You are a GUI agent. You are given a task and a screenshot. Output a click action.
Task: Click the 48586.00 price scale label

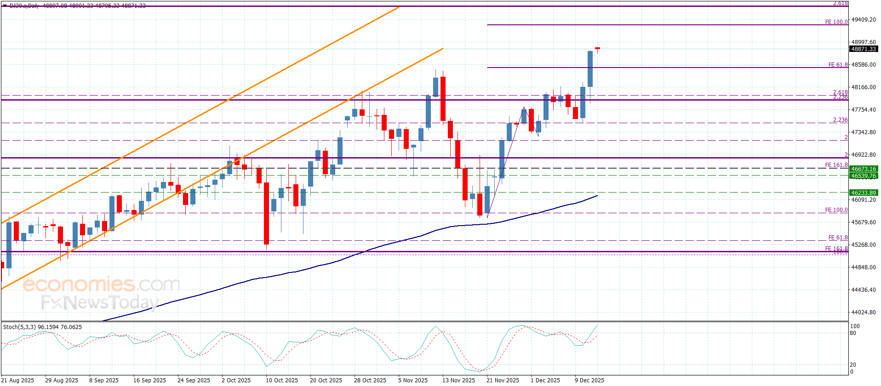tap(864, 65)
